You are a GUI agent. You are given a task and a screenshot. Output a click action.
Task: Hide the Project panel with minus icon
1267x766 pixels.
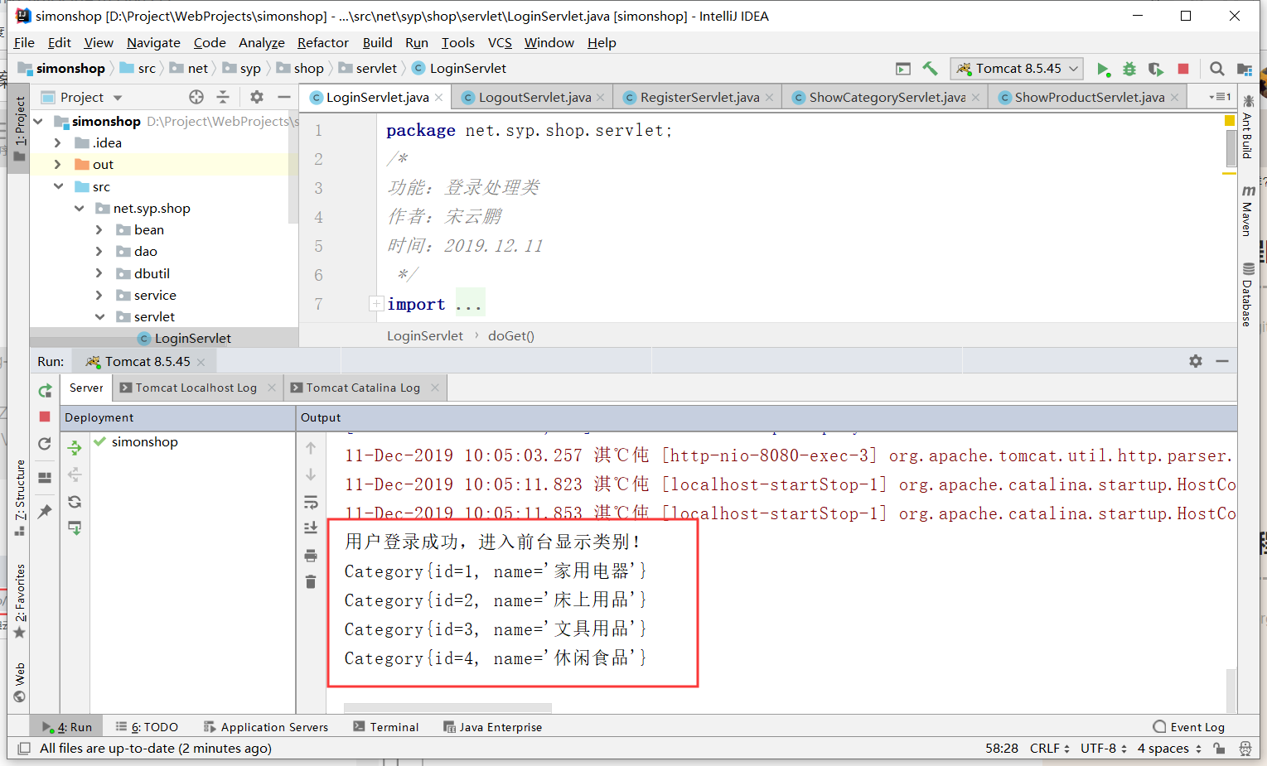[283, 97]
